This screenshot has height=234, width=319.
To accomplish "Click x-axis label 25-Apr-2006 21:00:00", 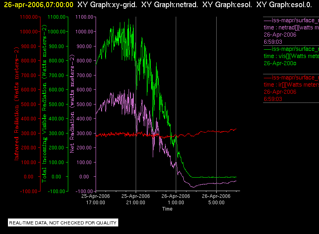I will pyautogui.click(x=136, y=199).
